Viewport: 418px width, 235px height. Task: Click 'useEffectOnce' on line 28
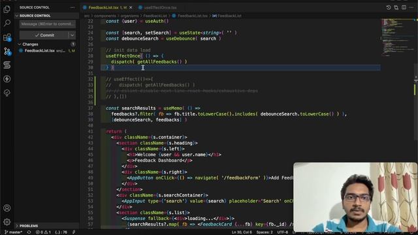tap(123, 56)
